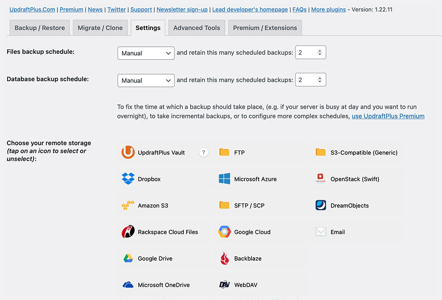Open the Database backup schedule dropdown

point(146,80)
